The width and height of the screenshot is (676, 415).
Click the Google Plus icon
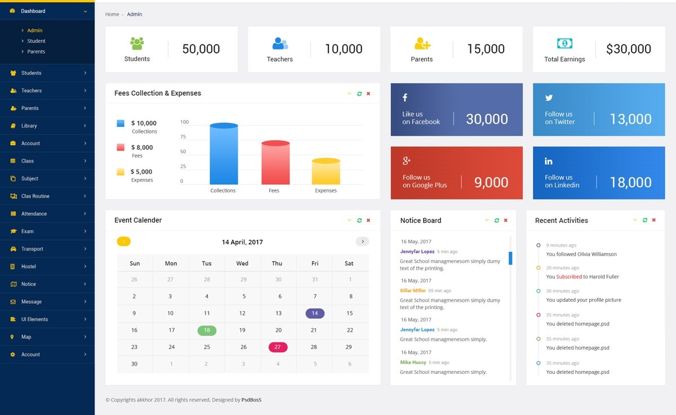click(x=406, y=161)
